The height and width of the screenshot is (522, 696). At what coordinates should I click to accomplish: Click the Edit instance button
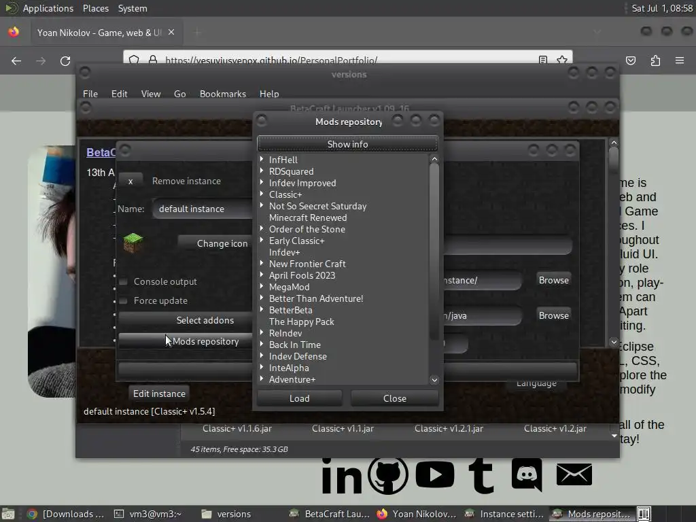(159, 394)
